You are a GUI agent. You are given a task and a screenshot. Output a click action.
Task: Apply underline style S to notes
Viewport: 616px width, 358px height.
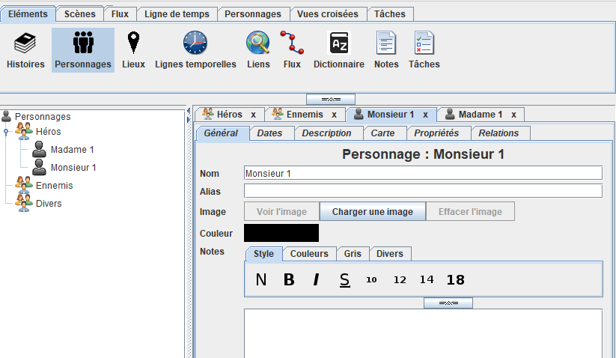344,280
